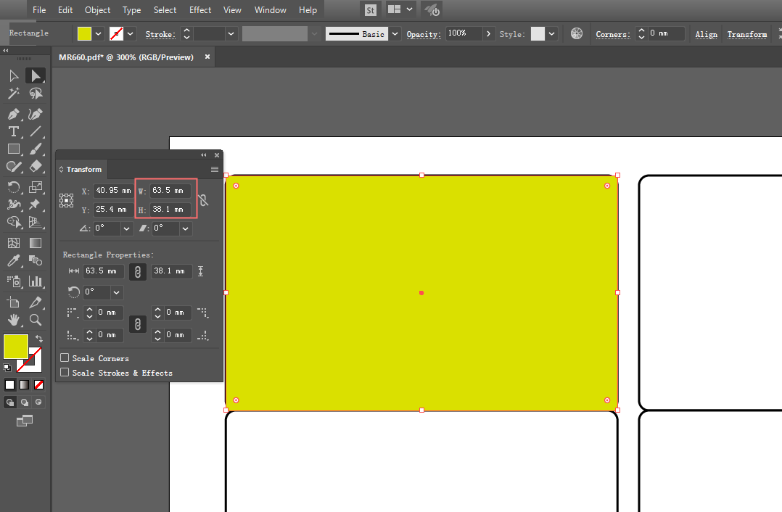The height and width of the screenshot is (512, 782).
Task: Select the Magic Wand tool
Action: 14,94
